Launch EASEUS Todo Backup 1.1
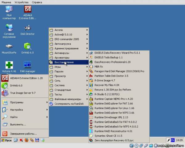185x148 pixels. tap(119, 57)
